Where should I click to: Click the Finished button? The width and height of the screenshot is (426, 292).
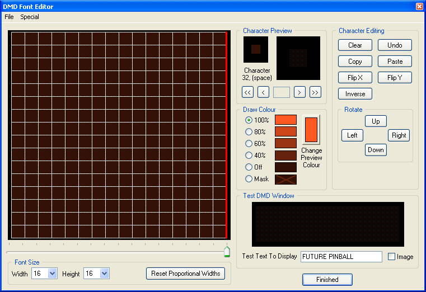pyautogui.click(x=327, y=280)
